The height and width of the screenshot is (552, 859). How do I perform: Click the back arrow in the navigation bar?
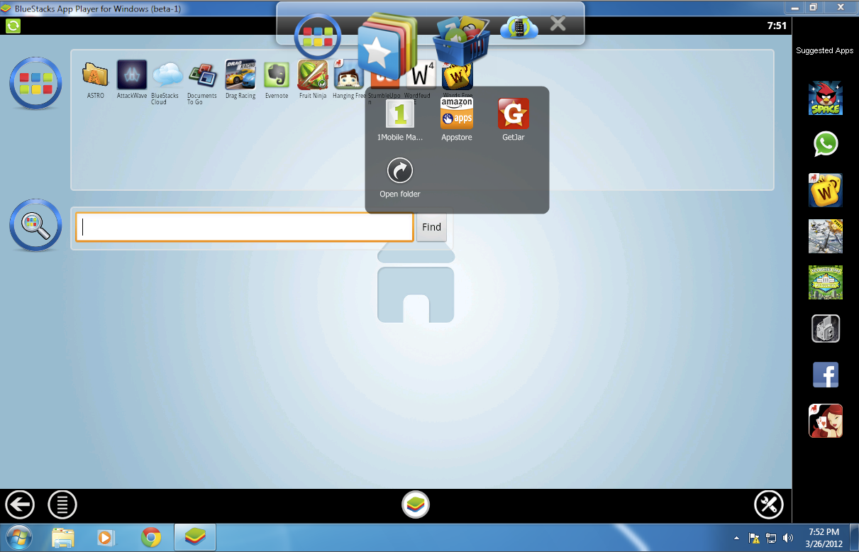[19, 505]
